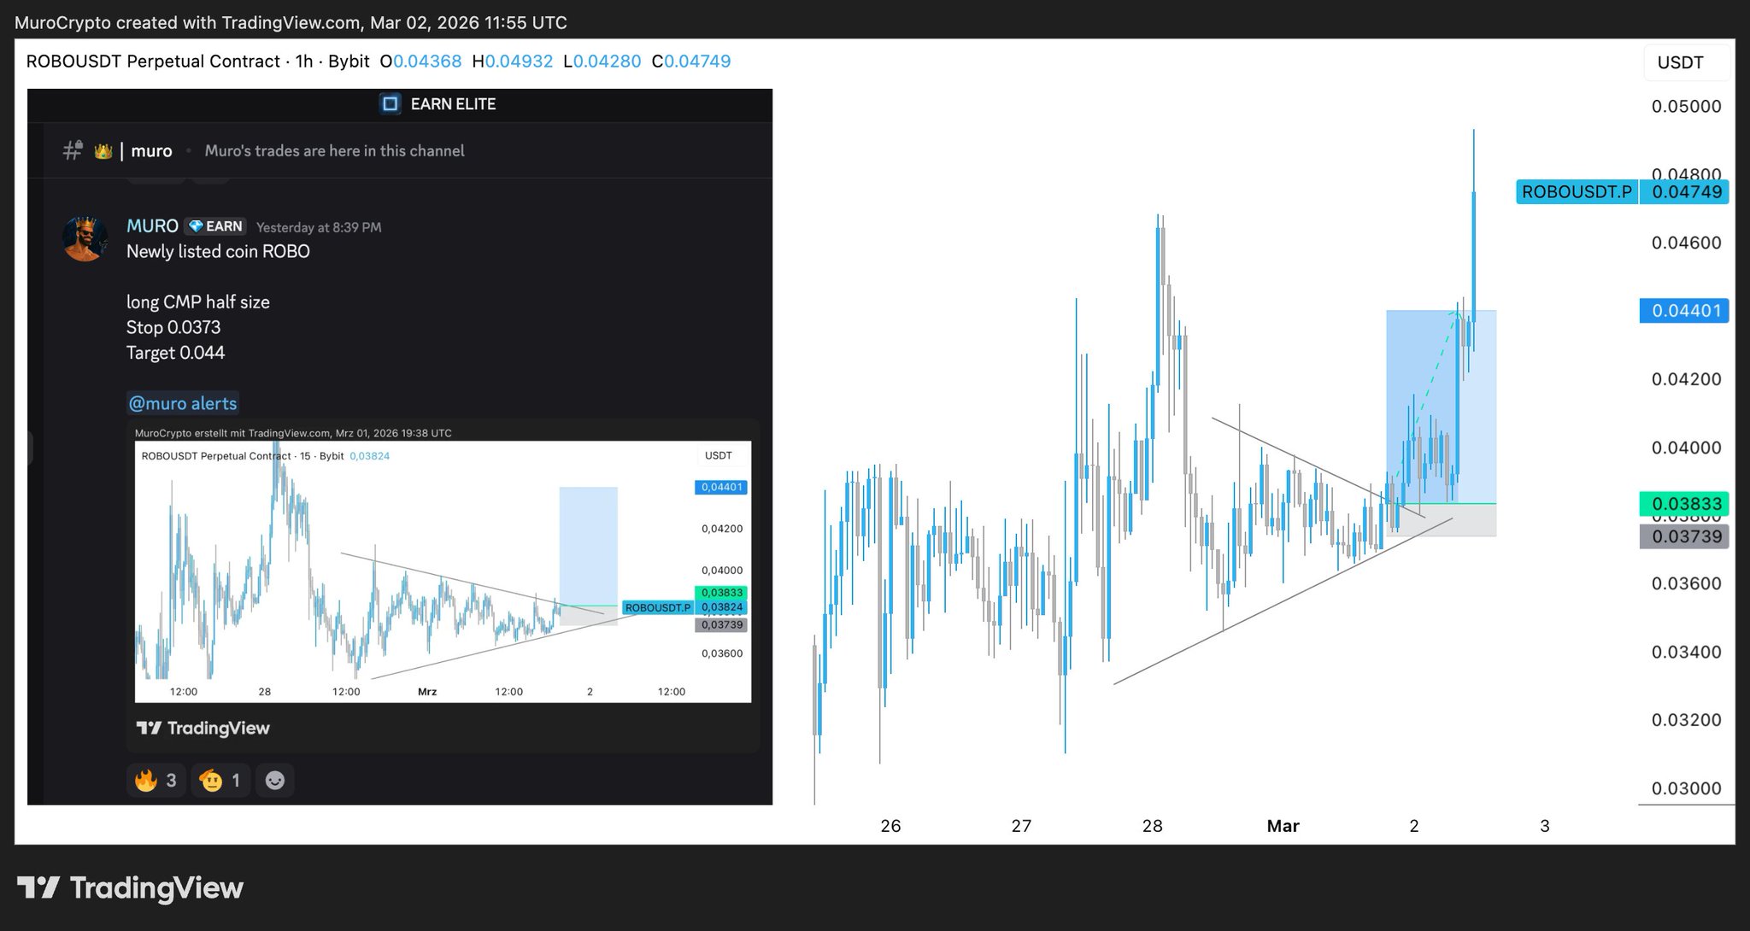This screenshot has width=1750, height=931.
Task: Click MURO's profile avatar
Action: click(x=85, y=239)
